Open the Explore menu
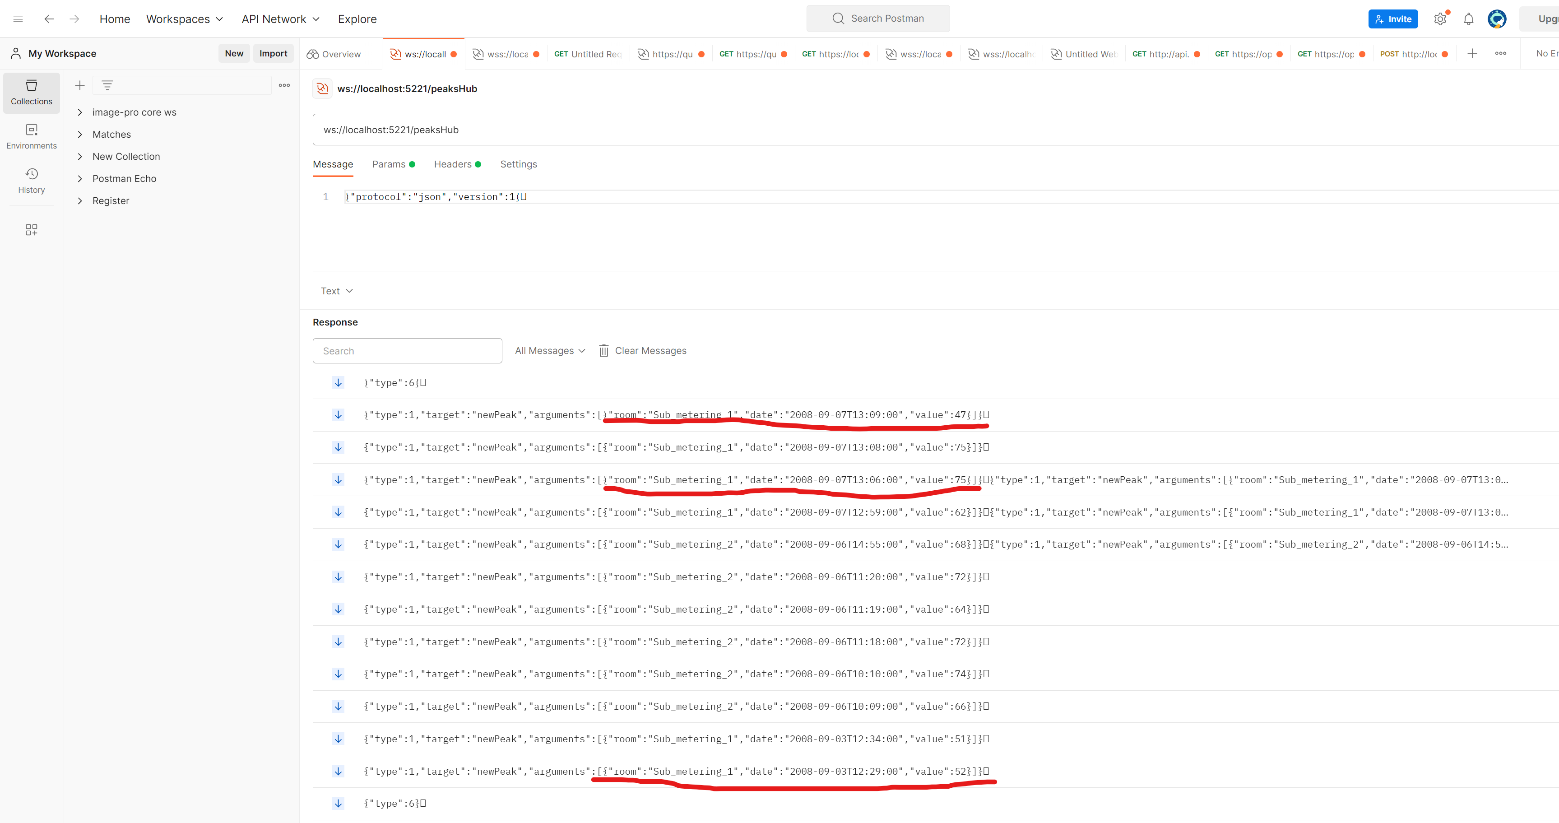The height and width of the screenshot is (823, 1559). 357,19
